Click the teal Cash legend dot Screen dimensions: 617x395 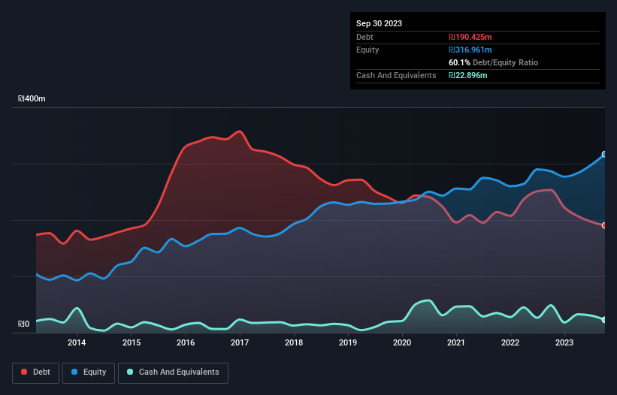[x=130, y=372]
